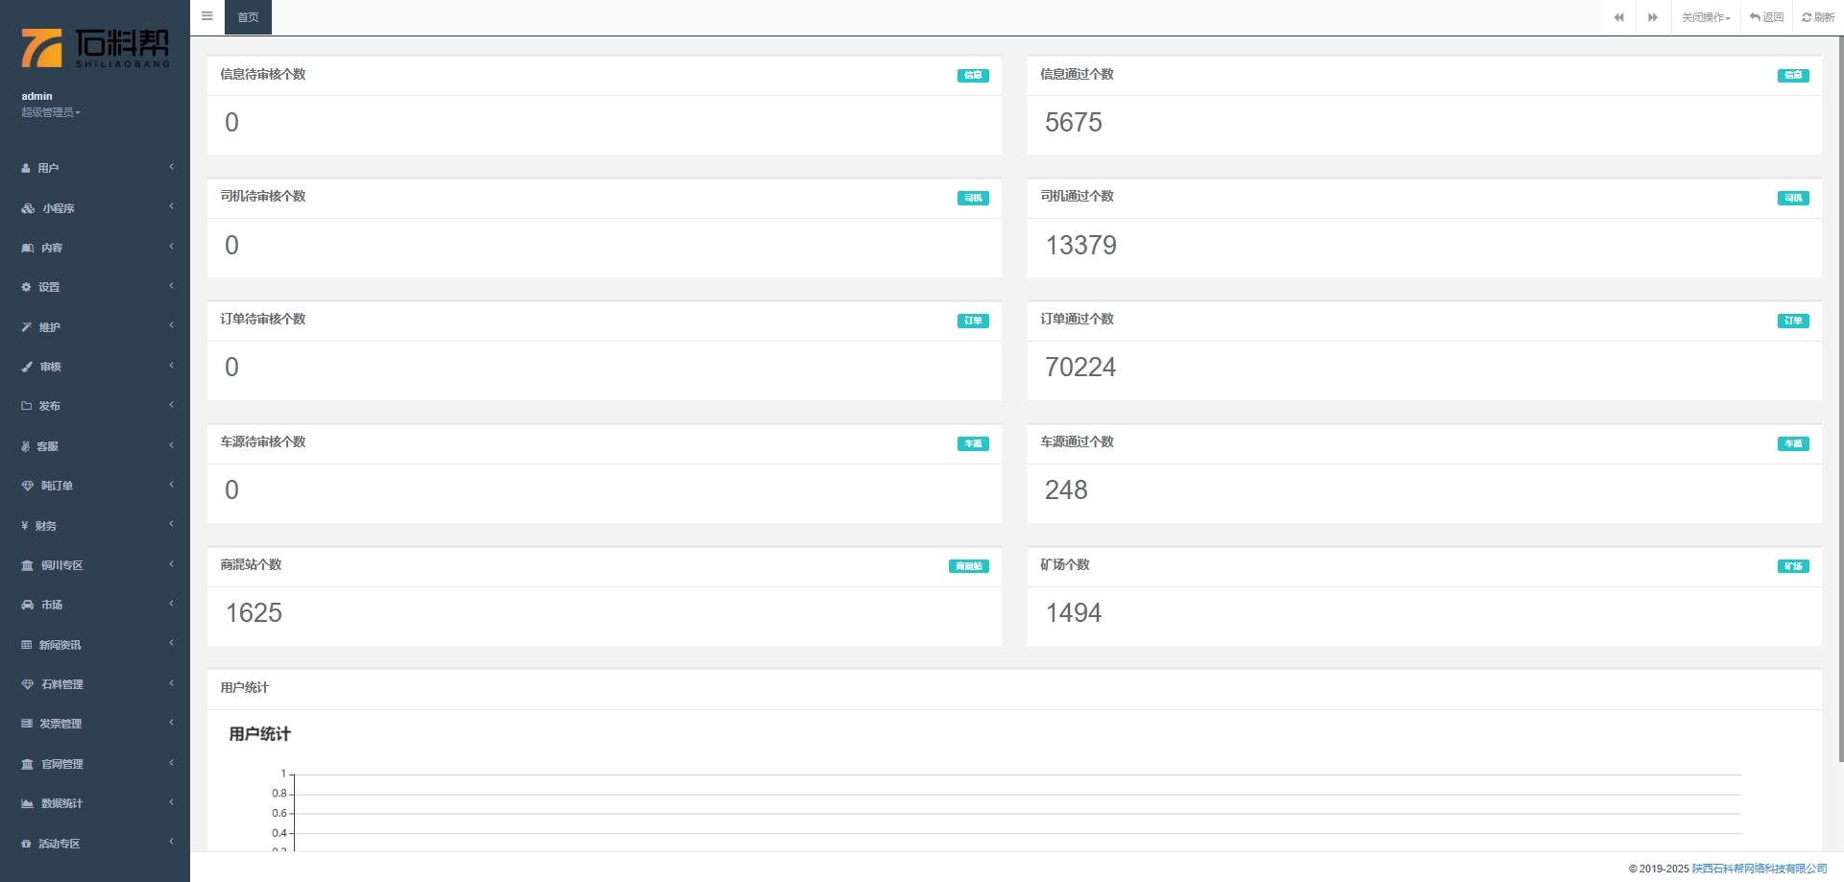Expand the 新闻资讯 menu chevron
This screenshot has height=882, width=1844.
[171, 644]
